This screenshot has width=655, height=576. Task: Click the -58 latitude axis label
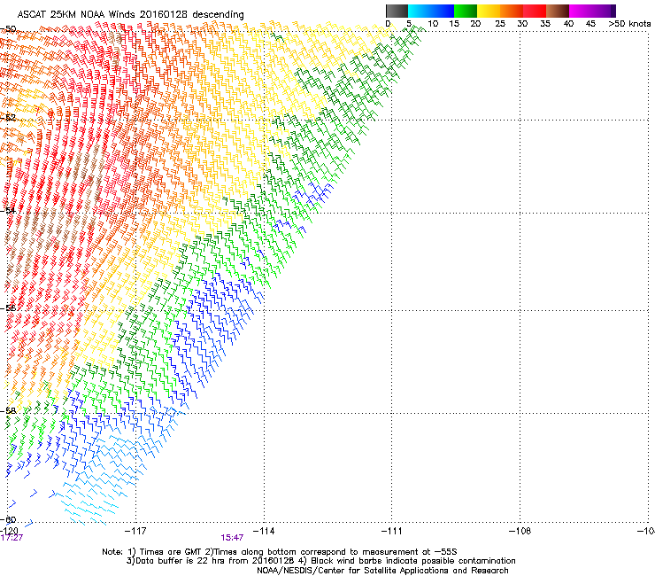pyautogui.click(x=8, y=411)
